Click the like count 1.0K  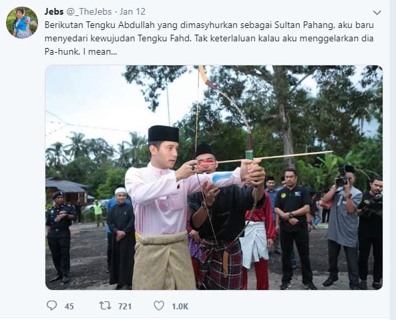(180, 307)
